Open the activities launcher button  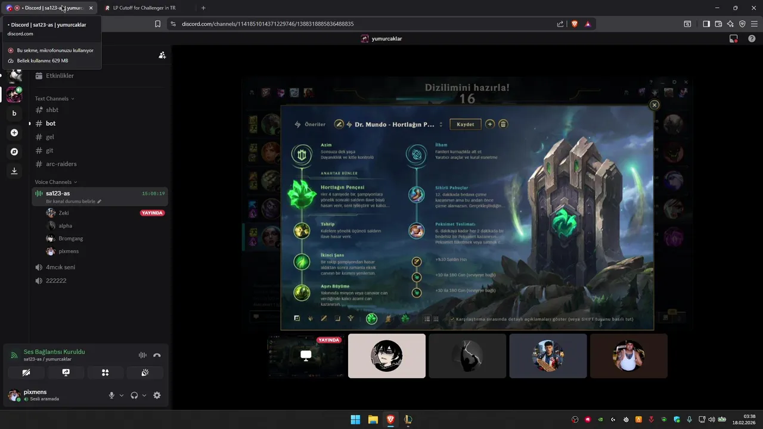tap(106, 372)
